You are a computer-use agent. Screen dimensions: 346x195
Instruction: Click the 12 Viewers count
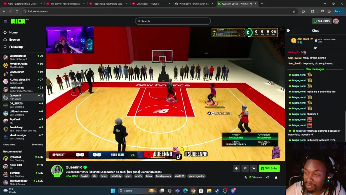click(x=254, y=177)
